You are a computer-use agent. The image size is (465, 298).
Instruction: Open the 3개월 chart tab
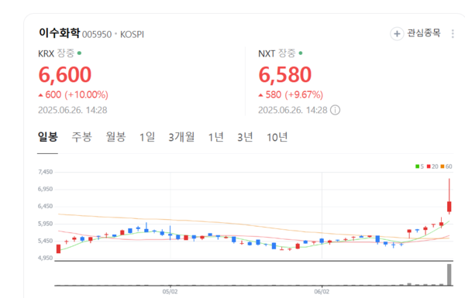click(181, 137)
